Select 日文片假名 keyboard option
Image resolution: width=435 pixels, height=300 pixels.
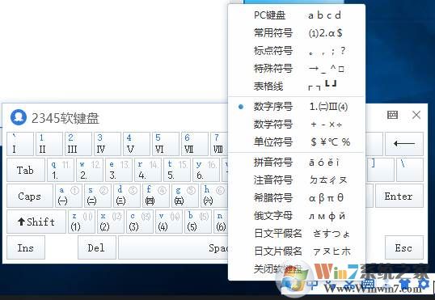pos(296,251)
